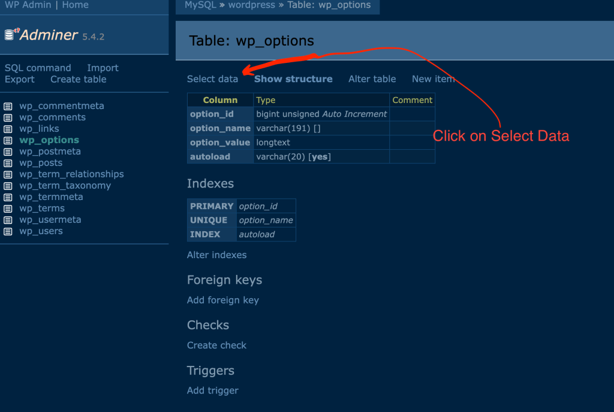614x412 pixels.
Task: Switch to the Show structure tab
Action: click(293, 78)
